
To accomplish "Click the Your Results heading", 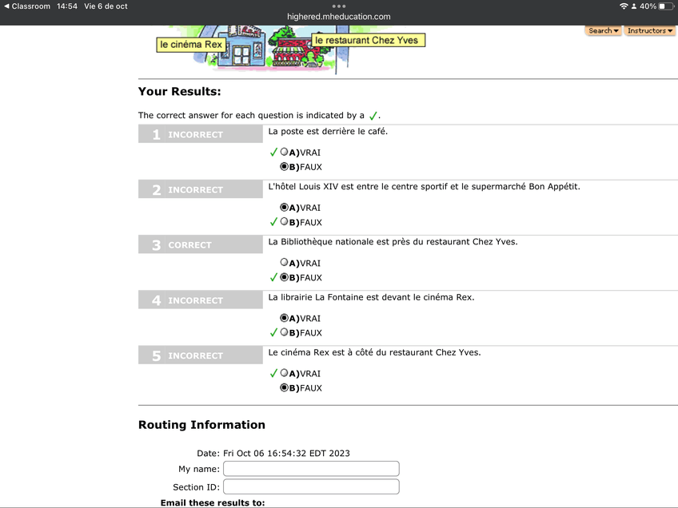I will [179, 92].
